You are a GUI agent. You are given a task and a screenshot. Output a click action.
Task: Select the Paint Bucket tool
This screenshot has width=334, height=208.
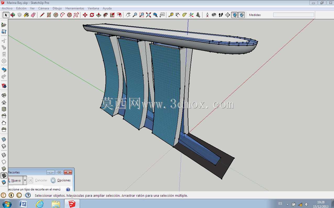(26, 15)
